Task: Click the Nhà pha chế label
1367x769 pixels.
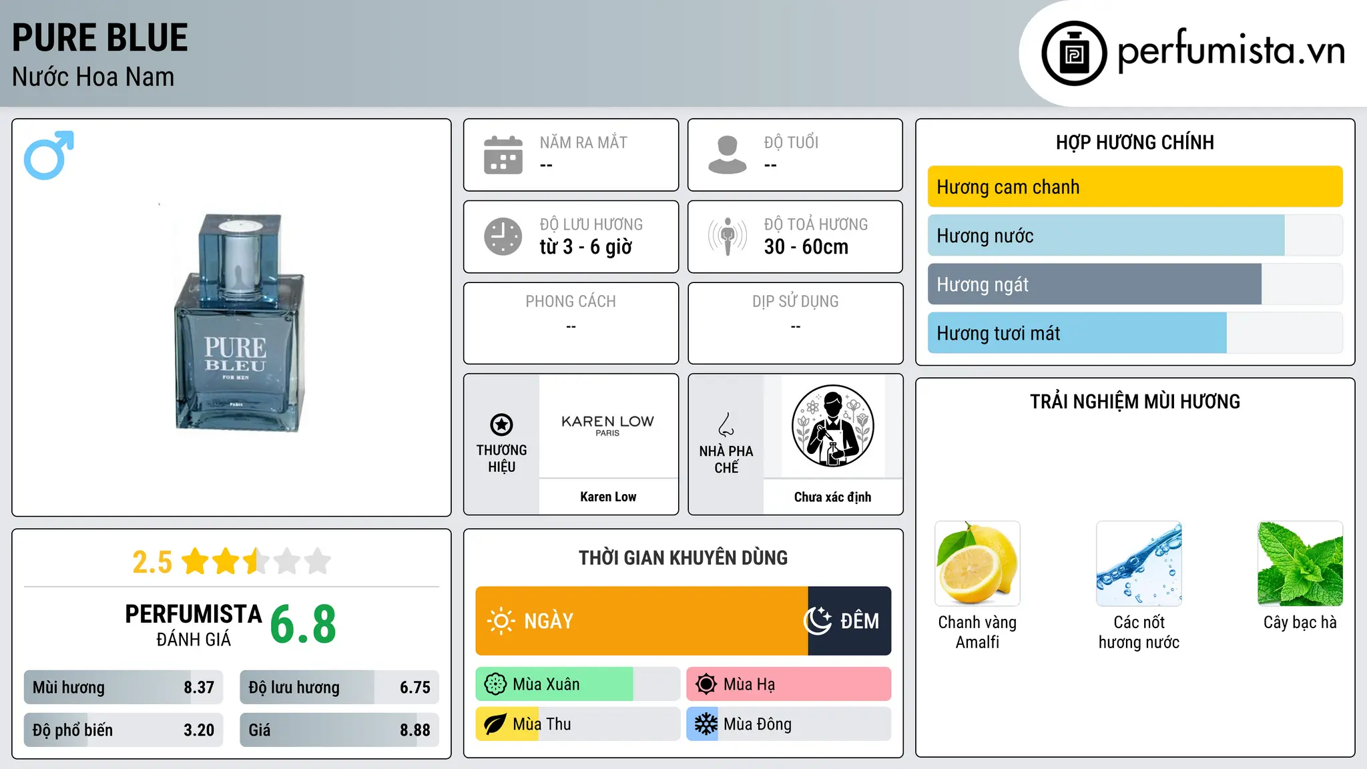Action: [x=726, y=459]
